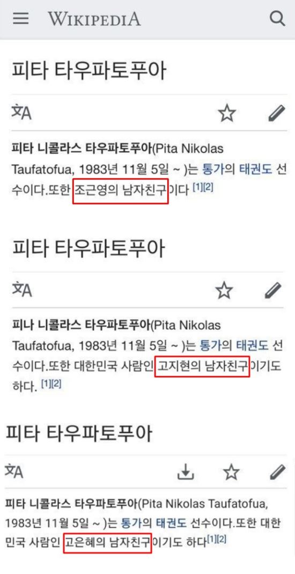Open the Wikipedia search magnifier
Image resolution: width=295 pixels, height=574 pixels.
277,18
